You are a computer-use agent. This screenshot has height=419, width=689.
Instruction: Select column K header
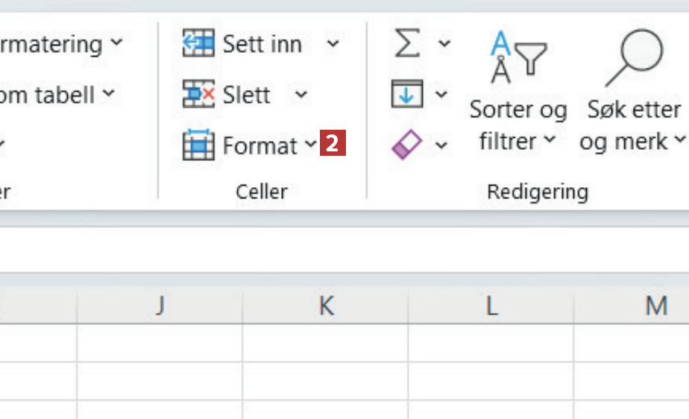pos(326,306)
